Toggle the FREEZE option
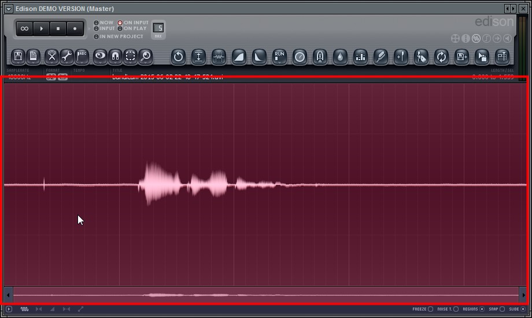 coord(430,309)
